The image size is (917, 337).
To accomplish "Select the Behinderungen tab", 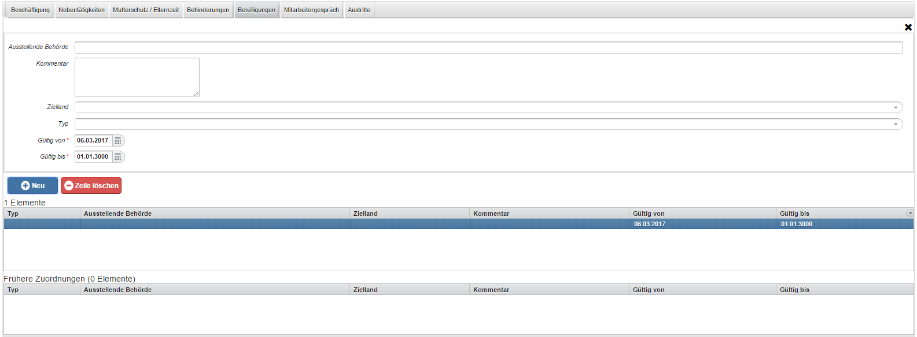I will point(208,10).
